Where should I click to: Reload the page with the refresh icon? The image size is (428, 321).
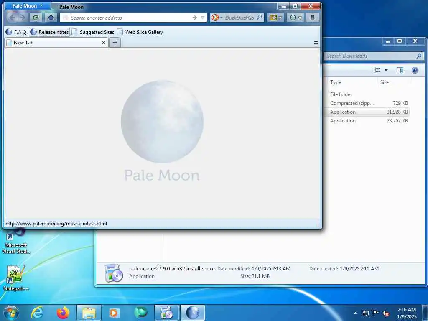tap(36, 18)
